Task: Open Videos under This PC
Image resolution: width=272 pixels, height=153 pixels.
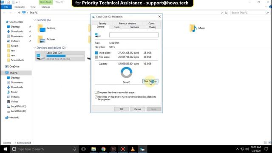Action: click(x=14, y=102)
